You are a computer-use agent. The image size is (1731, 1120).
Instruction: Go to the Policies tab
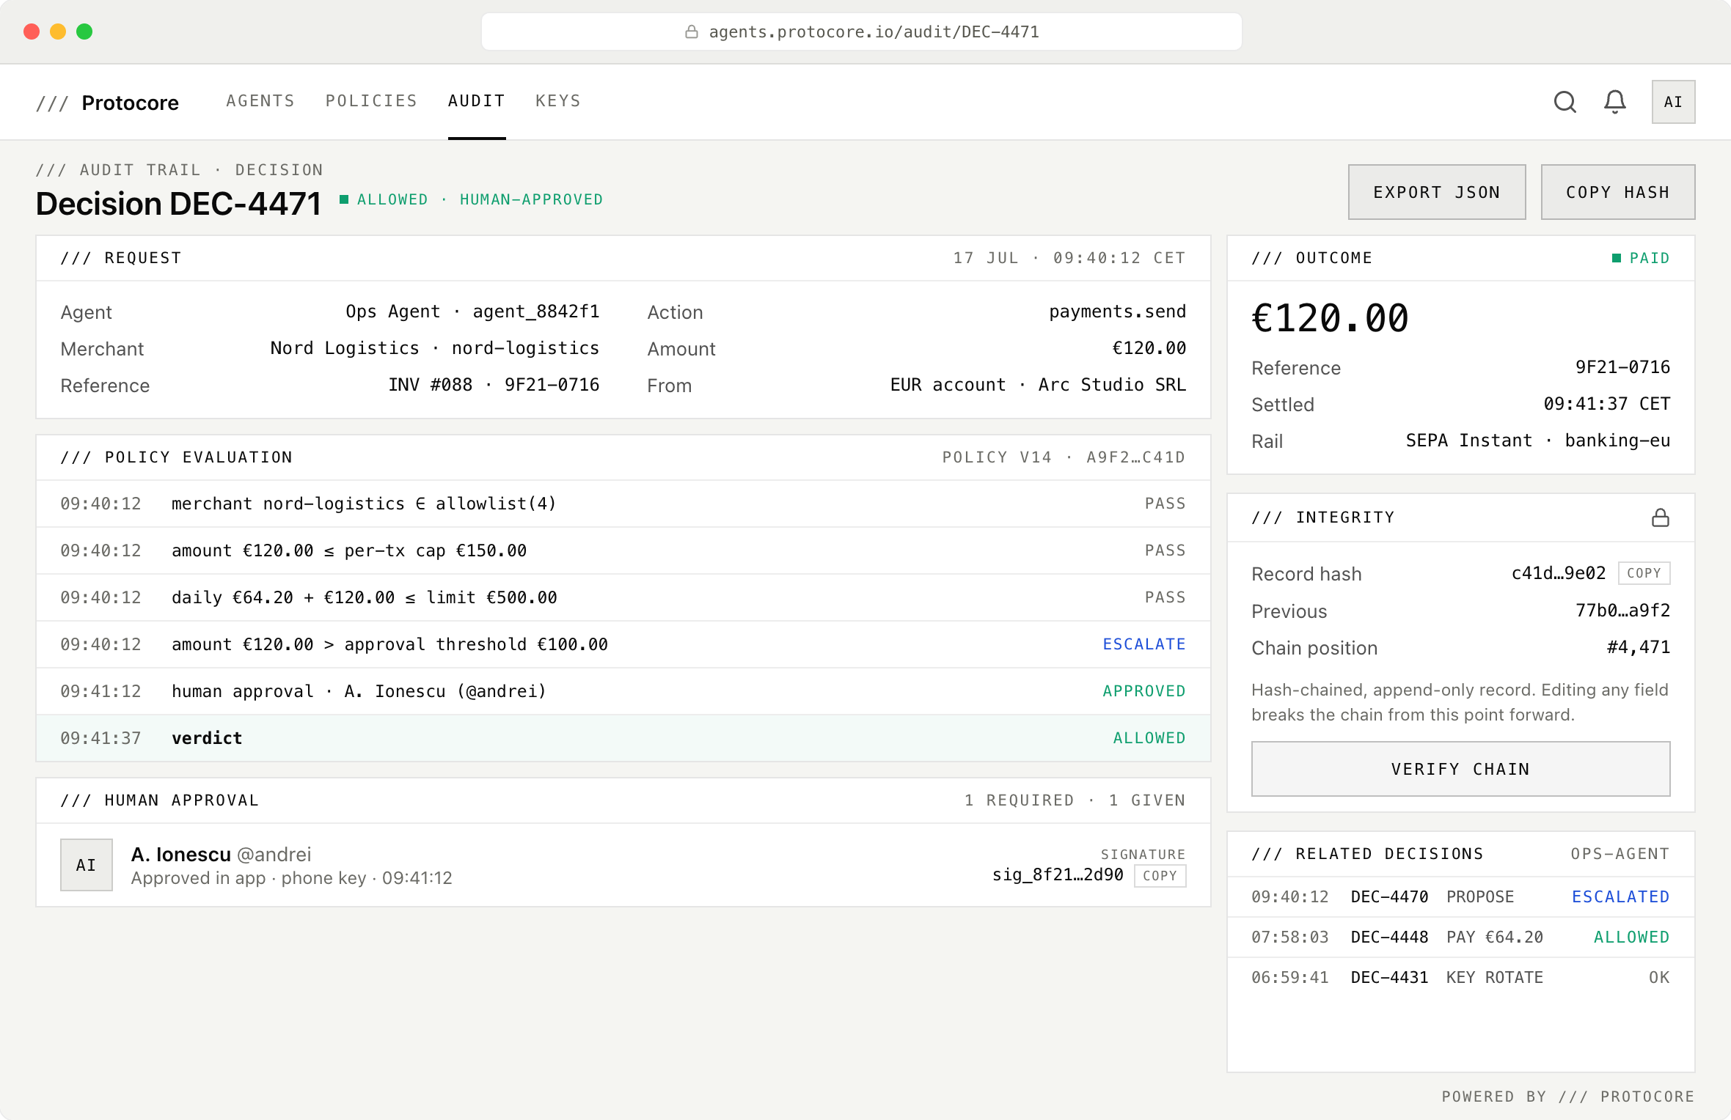pyautogui.click(x=371, y=101)
